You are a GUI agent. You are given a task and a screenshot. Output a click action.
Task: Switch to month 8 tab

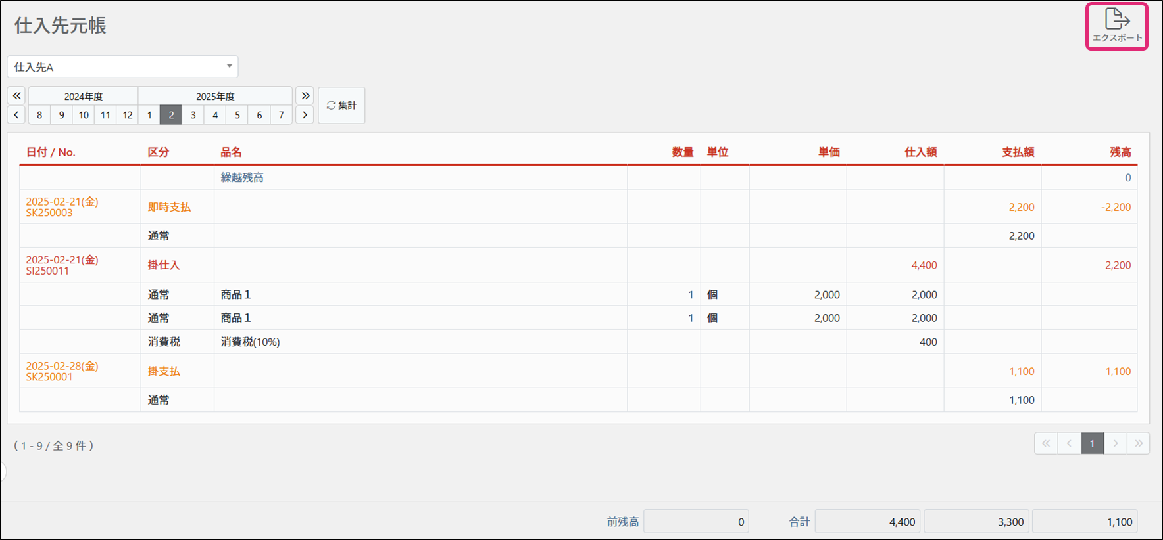pos(39,115)
